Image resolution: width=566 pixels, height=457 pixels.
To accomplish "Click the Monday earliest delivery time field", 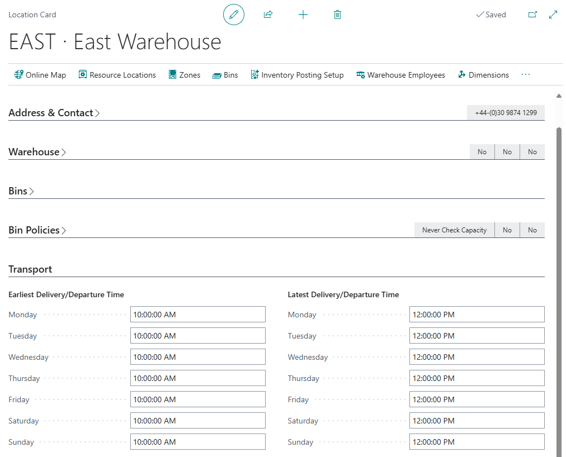I will click(197, 315).
